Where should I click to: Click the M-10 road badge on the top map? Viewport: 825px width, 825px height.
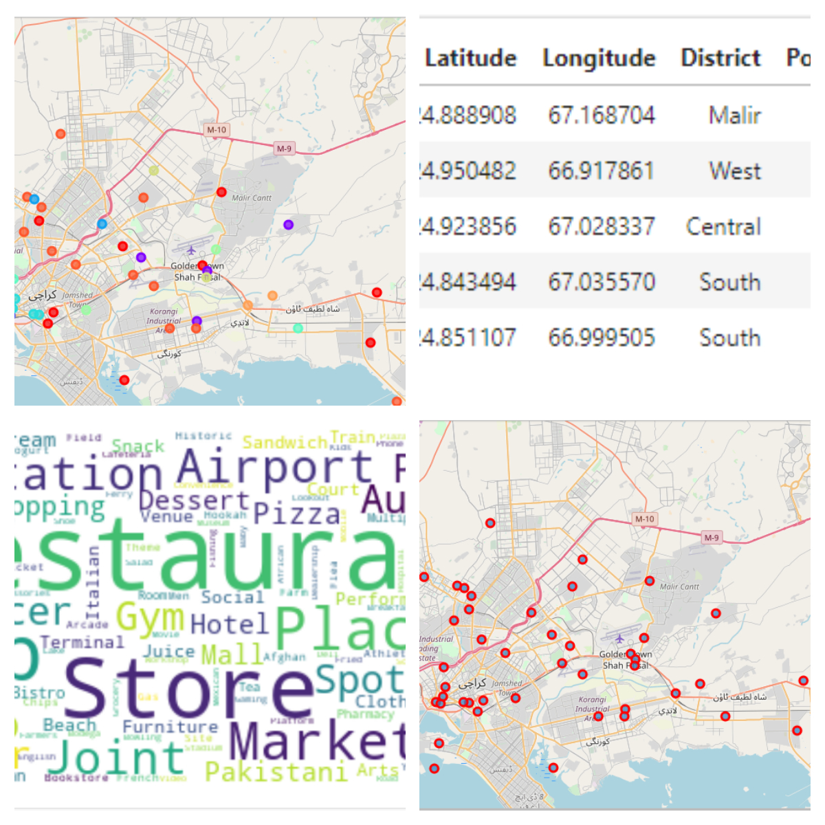pyautogui.click(x=217, y=130)
